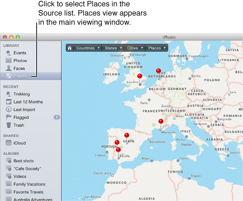The image size is (243, 201).
Task: Click the Rome city marker
Action: tap(187, 137)
